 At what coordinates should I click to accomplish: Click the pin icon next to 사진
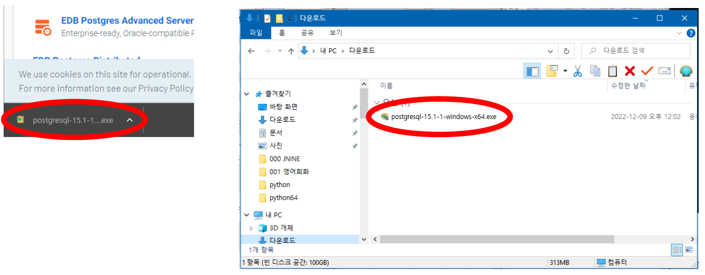tap(354, 146)
